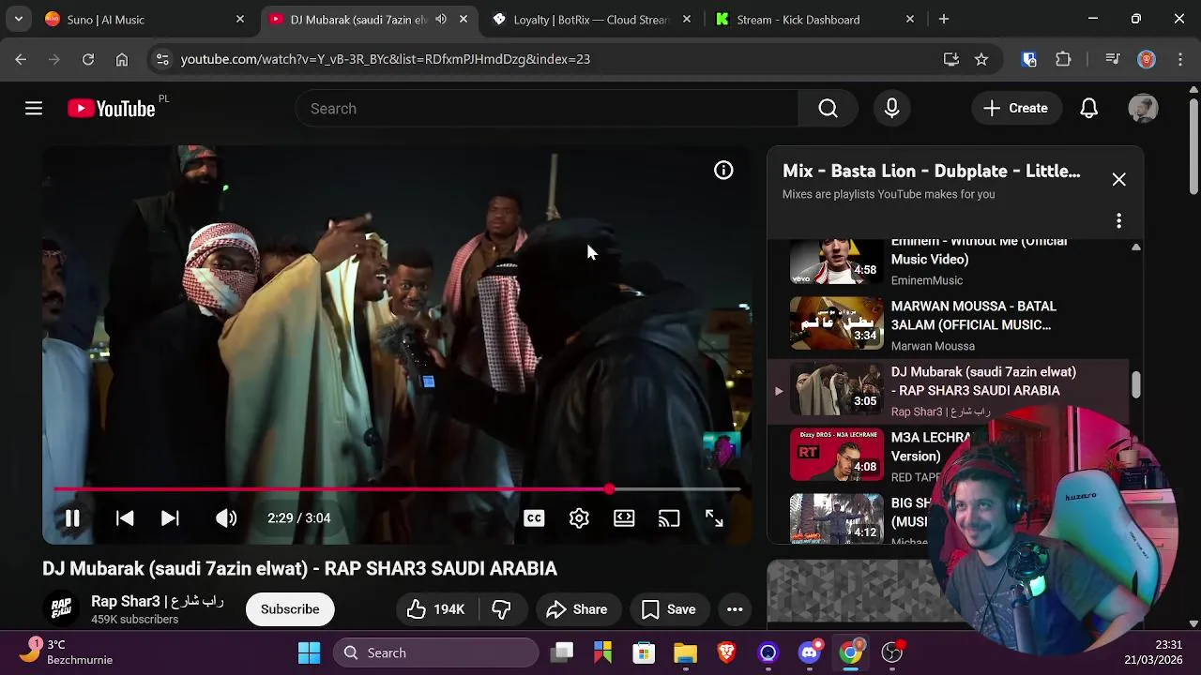
Task: Open Brave browser from taskbar
Action: pos(726,652)
